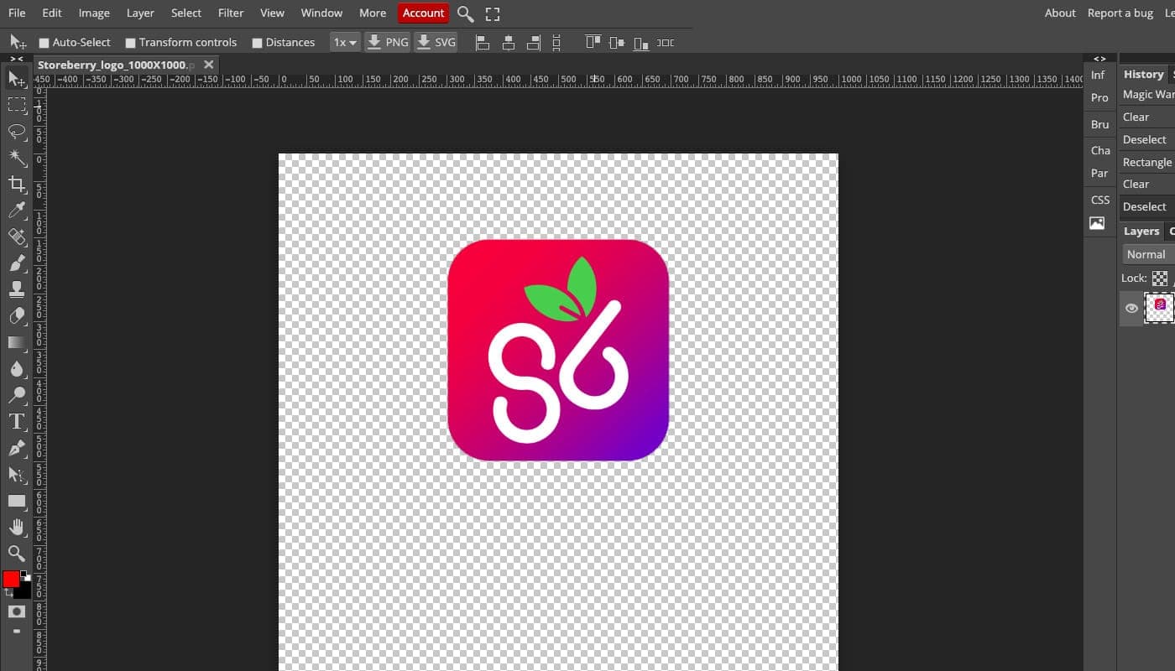Open the search magnifier in menu bar
The height and width of the screenshot is (671, 1175).
(x=466, y=13)
